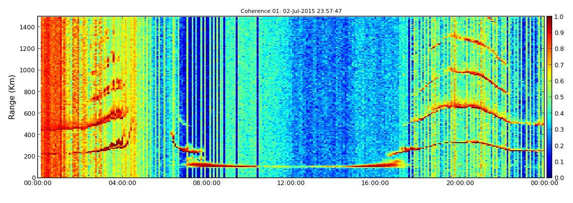Click the y-axis tick label 200
Image resolution: width=573 pixels, height=203 pixels.
(29, 157)
